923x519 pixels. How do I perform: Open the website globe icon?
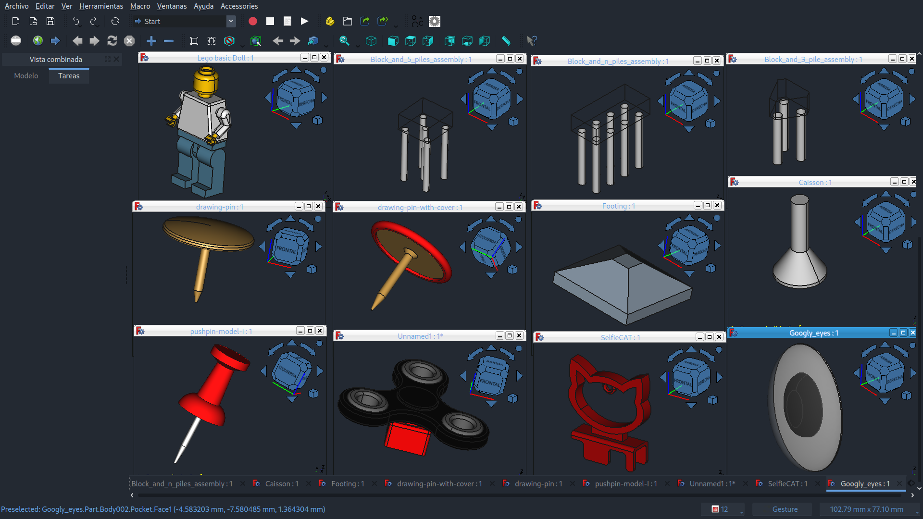(38, 41)
